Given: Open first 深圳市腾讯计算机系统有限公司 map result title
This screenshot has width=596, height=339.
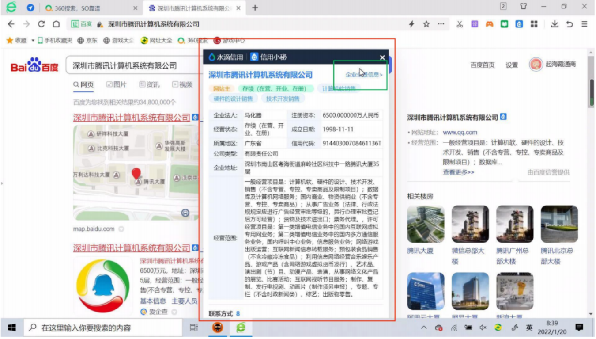Looking at the screenshot, I should (x=132, y=118).
